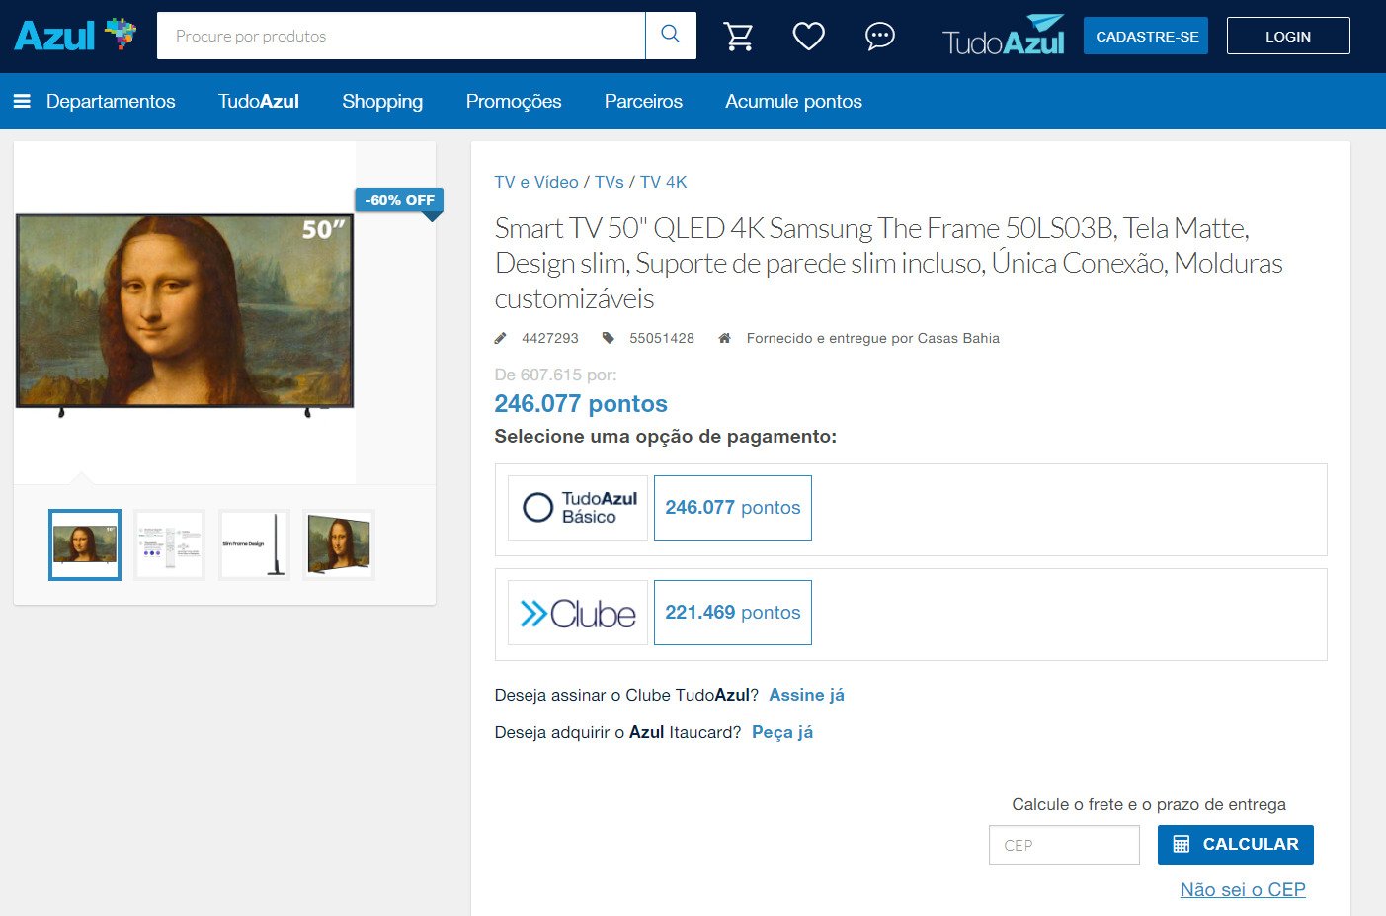The image size is (1386, 916).
Task: Click Não sei o CEP link
Action: click(1243, 889)
